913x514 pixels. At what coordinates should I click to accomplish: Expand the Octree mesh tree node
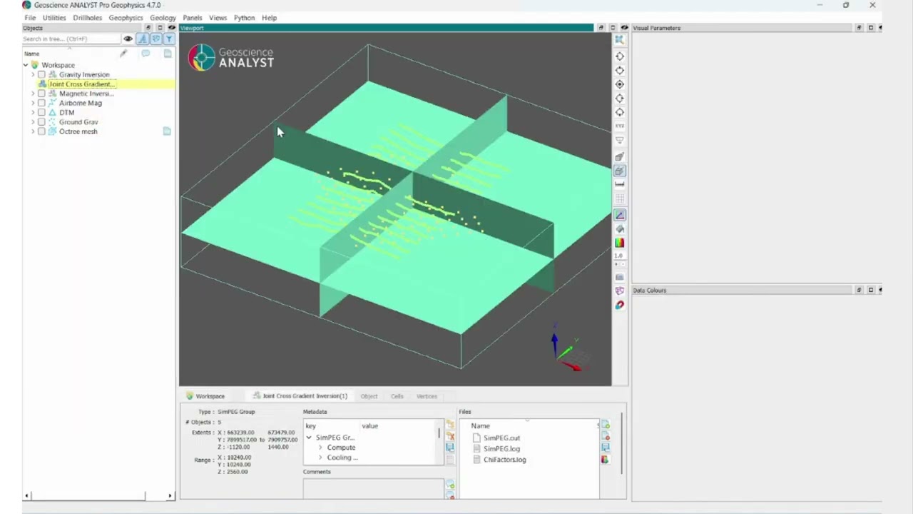33,131
